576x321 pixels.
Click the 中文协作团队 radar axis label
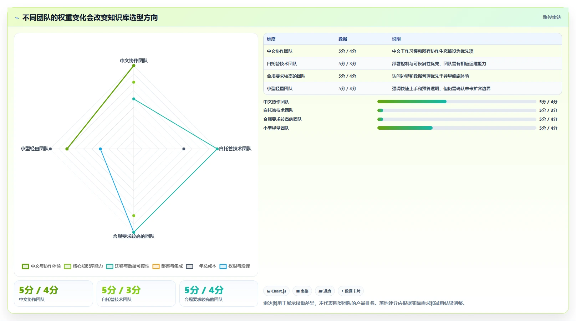(x=134, y=61)
